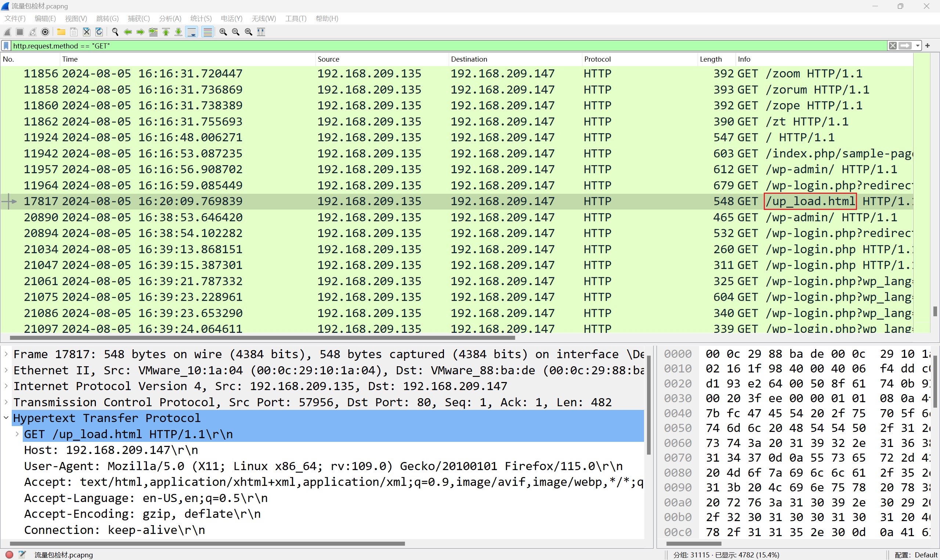
Task: Open the 捕获(C) menu
Action: pos(139,18)
